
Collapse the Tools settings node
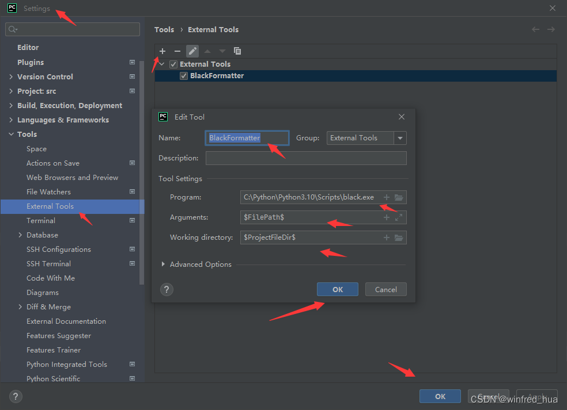coord(11,134)
